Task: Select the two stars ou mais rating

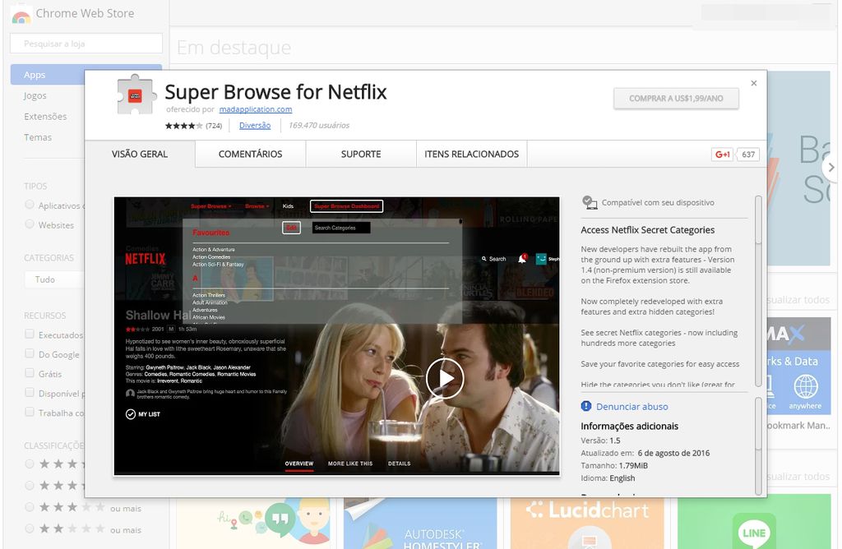Action: coord(30,528)
